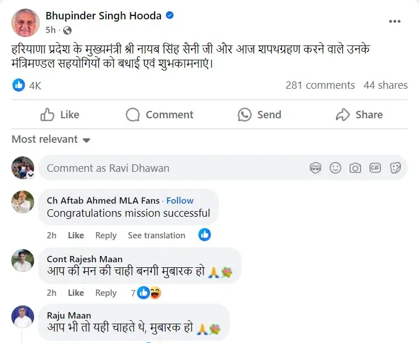Image resolution: width=419 pixels, height=343 pixels.
Task: Click the blue like reaction icon beside 4K
Action: 19,85
